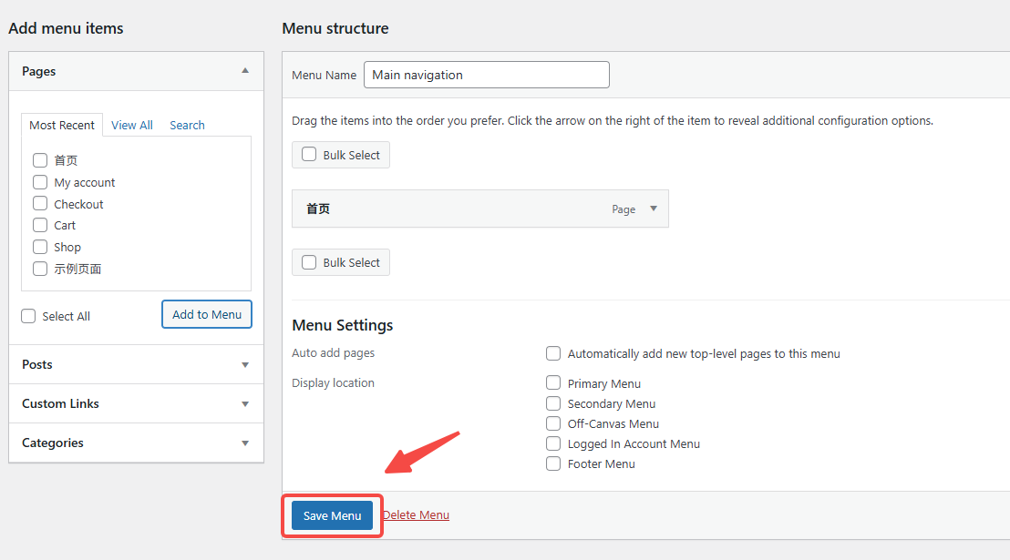
Task: Enable the Select All checkbox
Action: click(29, 316)
